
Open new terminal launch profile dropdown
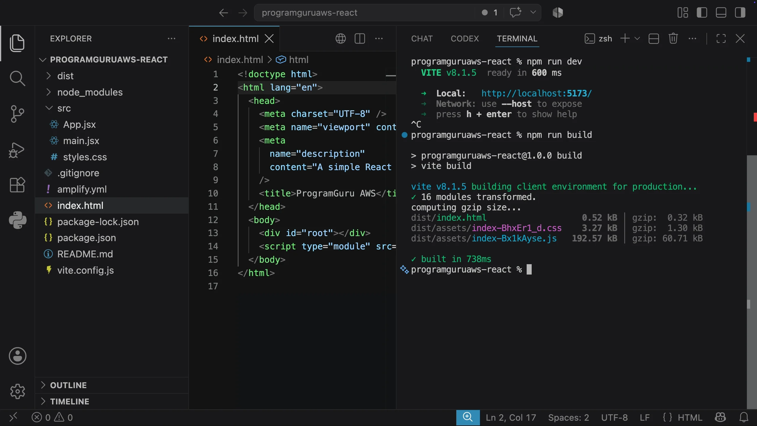637,38
